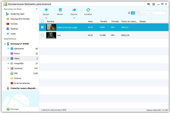Click the 1 elemento seleccionado status
170x113 pixels.
54,110
